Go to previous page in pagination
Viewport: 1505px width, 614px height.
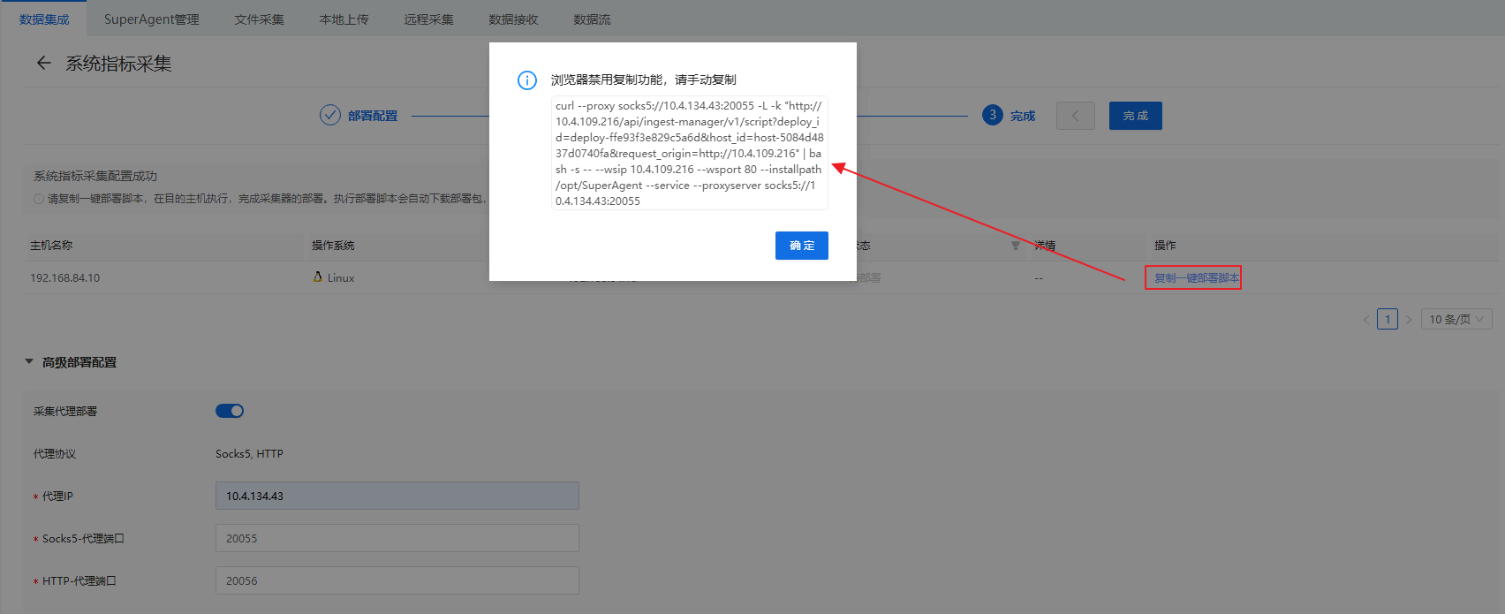[x=1366, y=319]
